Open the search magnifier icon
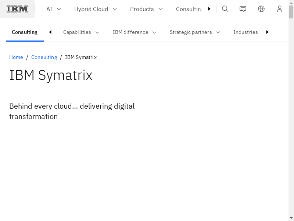Image resolution: width=294 pixels, height=221 pixels. tap(225, 9)
